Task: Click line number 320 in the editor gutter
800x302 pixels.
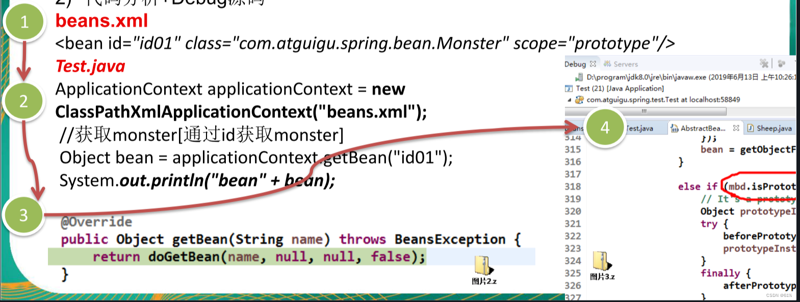Action: pyautogui.click(x=573, y=211)
